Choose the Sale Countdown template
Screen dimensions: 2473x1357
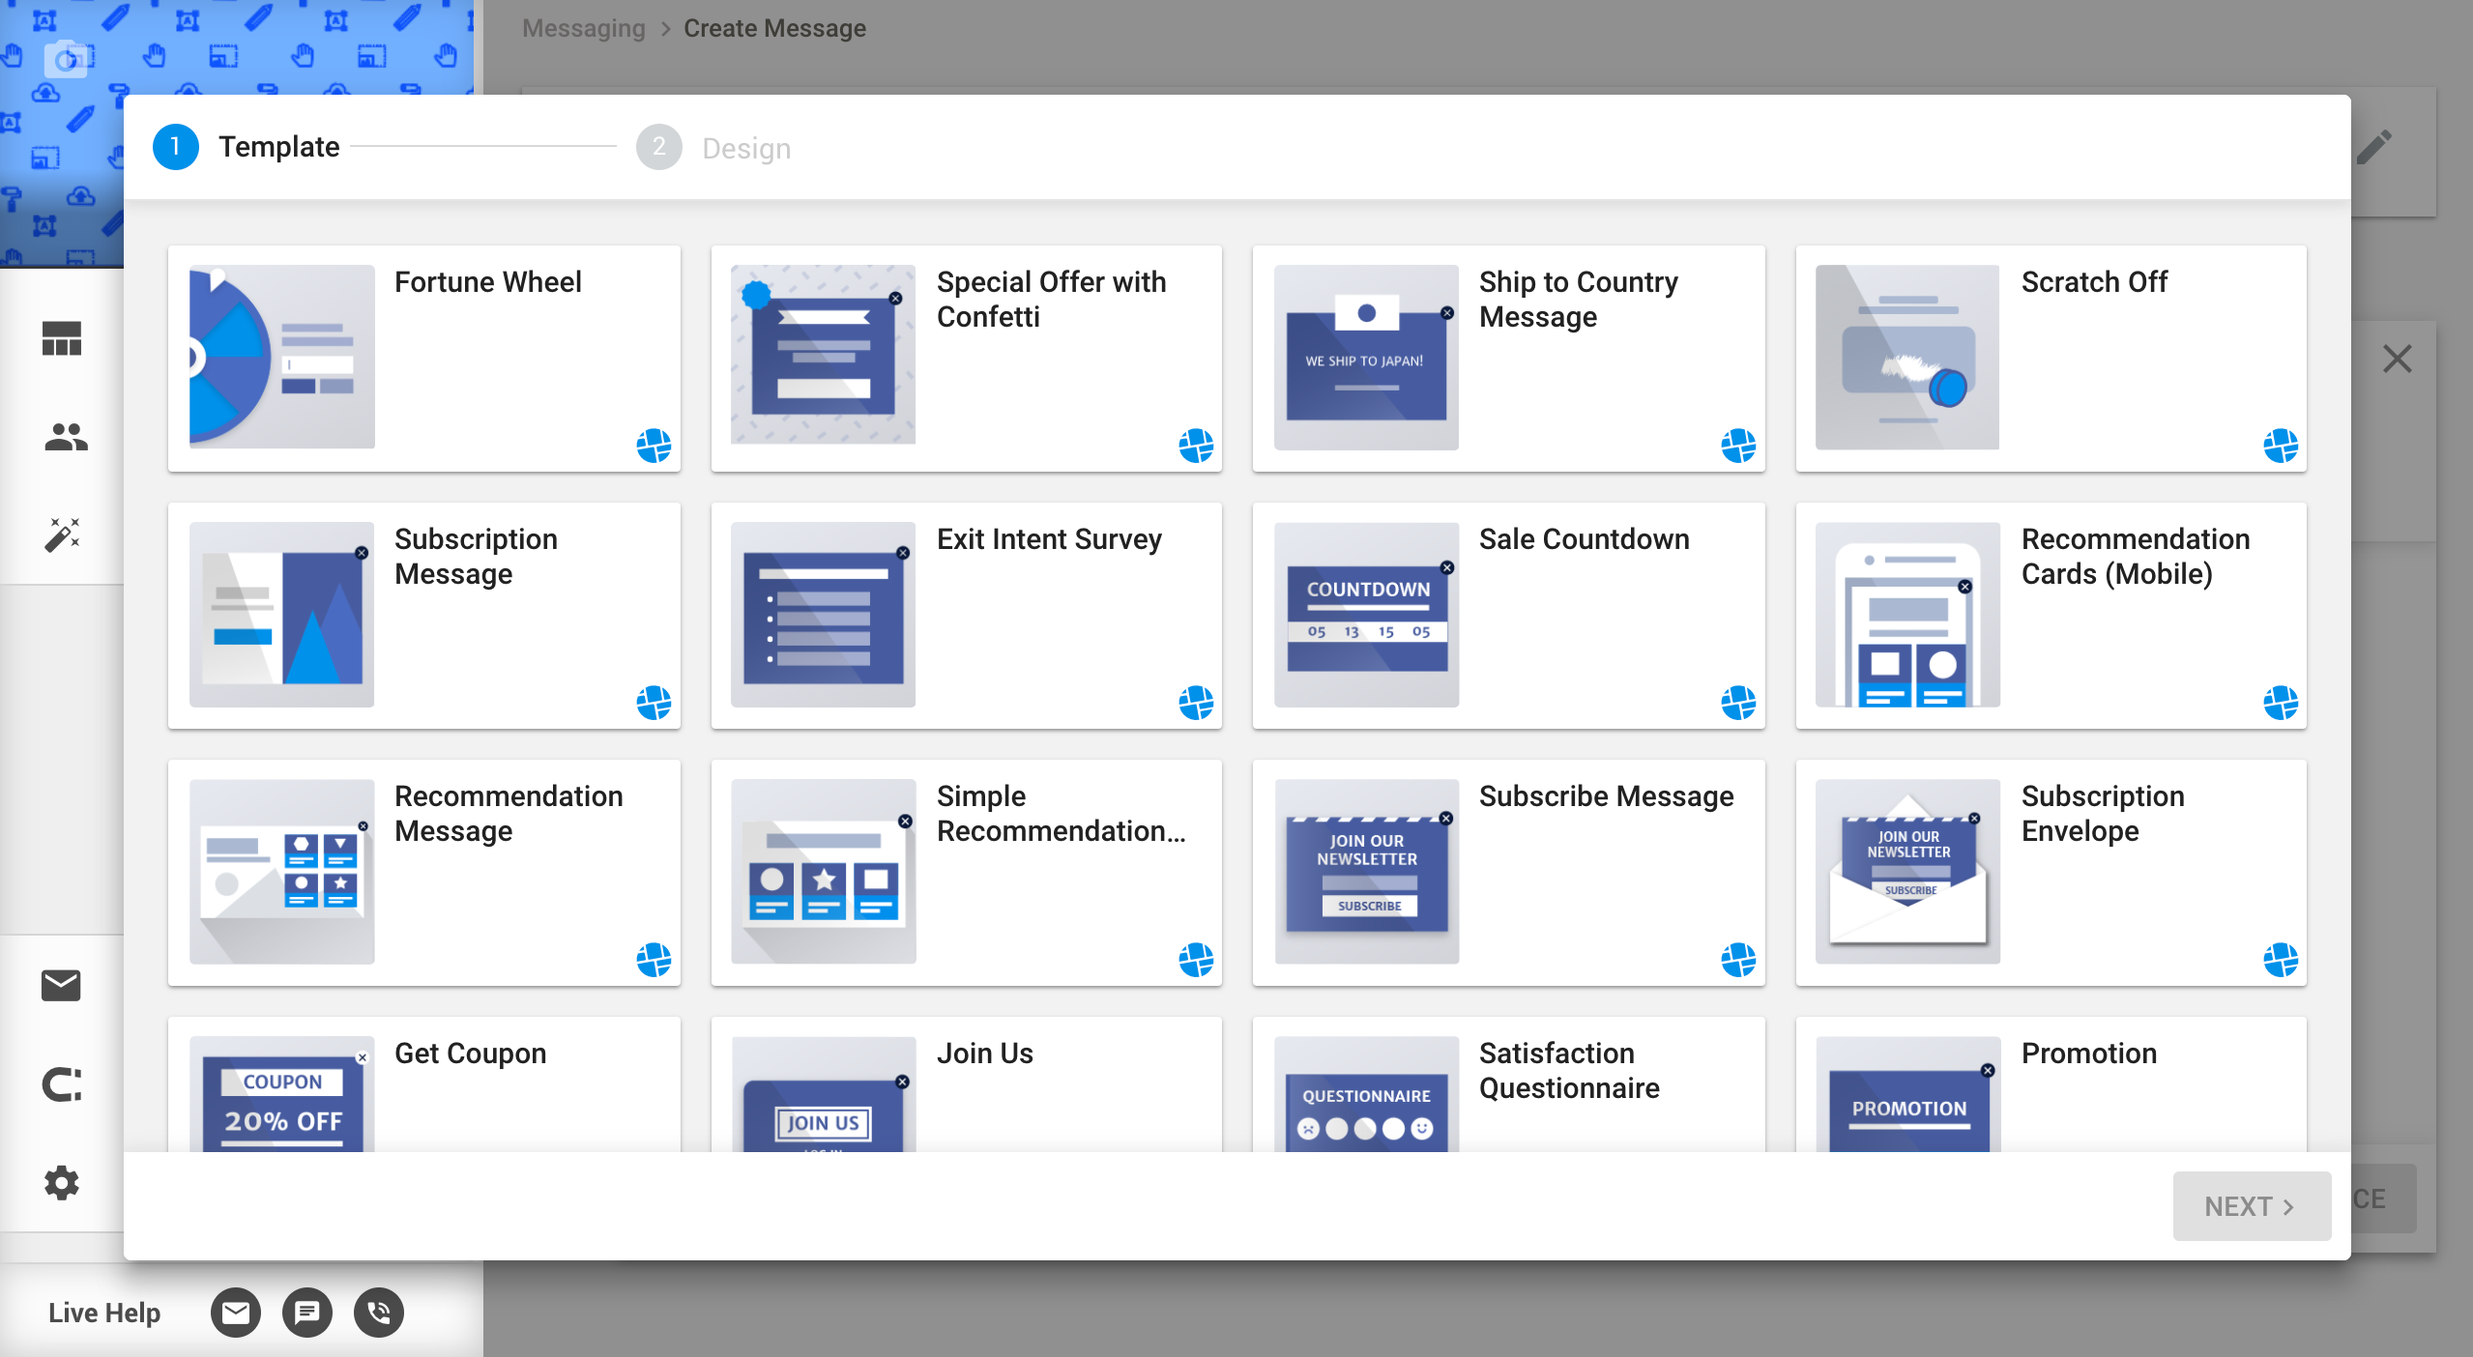1509,616
